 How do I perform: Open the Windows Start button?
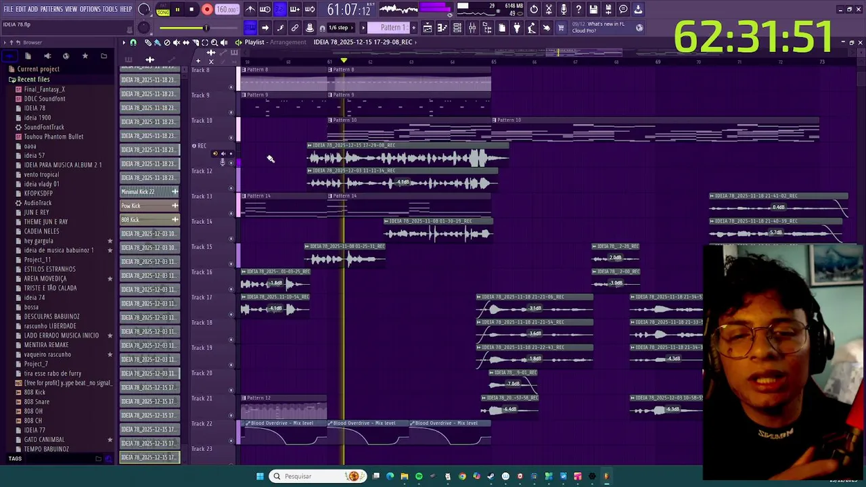[260, 476]
